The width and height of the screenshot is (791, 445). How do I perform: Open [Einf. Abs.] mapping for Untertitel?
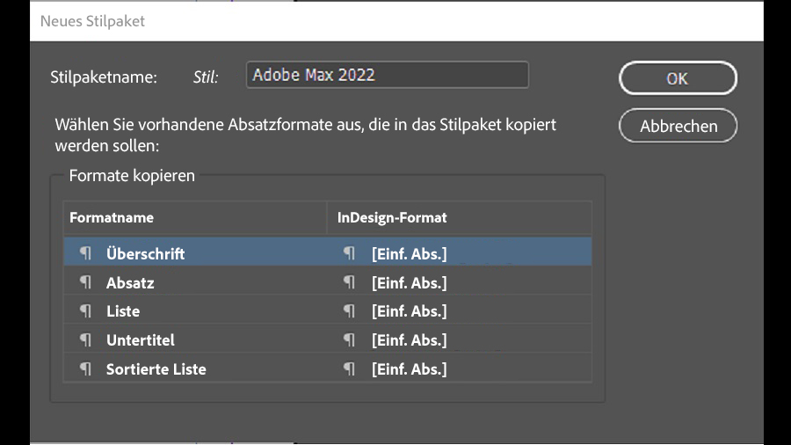tap(409, 340)
